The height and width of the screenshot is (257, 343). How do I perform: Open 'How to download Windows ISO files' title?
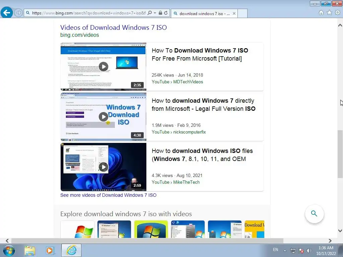pyautogui.click(x=202, y=155)
